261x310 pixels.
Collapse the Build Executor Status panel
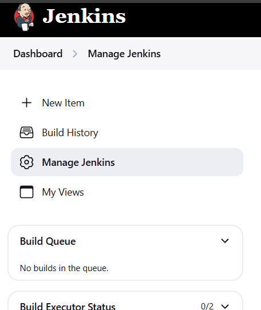(x=225, y=307)
